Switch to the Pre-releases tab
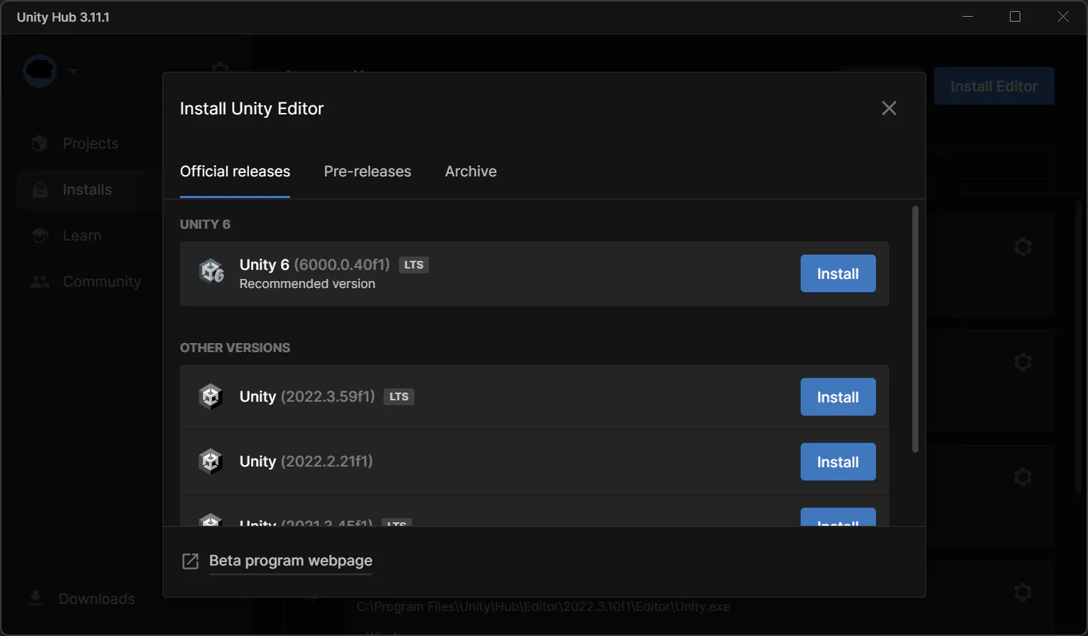This screenshot has width=1088, height=636. (368, 172)
